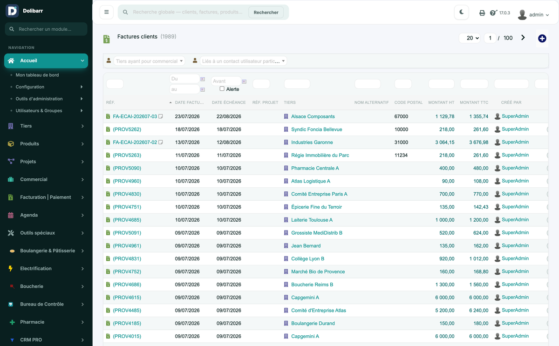Click note icon next to FA-ECAI-202607-03
Screen dimensions: 559x346
(161, 116)
